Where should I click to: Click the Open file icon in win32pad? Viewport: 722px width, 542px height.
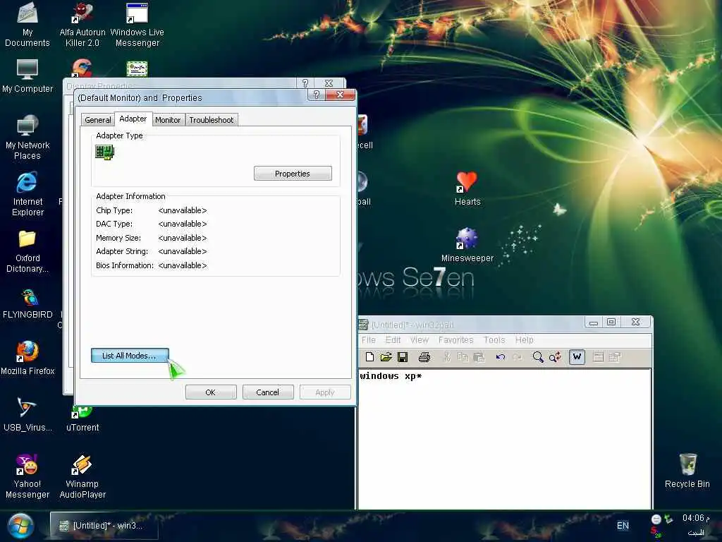click(x=386, y=356)
